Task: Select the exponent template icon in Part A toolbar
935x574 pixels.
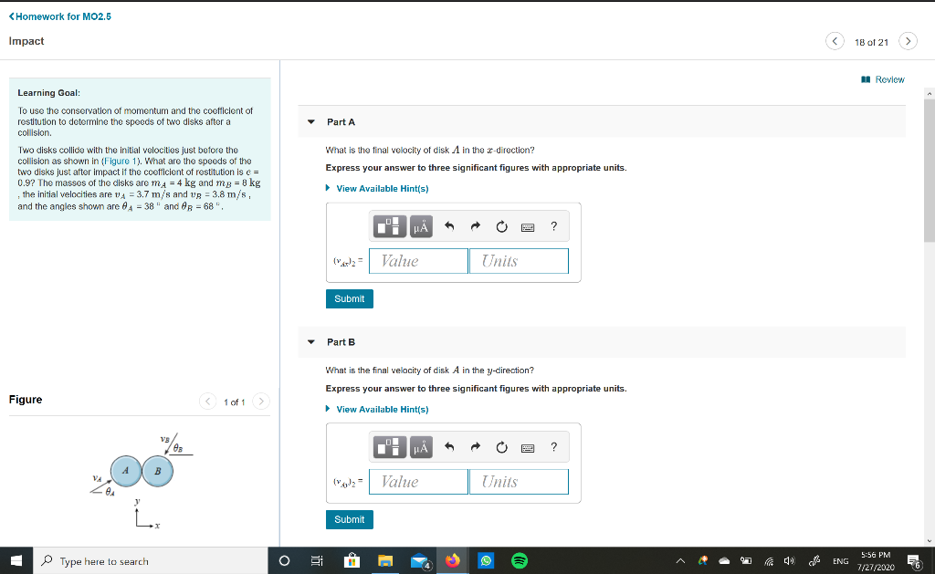Action: point(390,226)
